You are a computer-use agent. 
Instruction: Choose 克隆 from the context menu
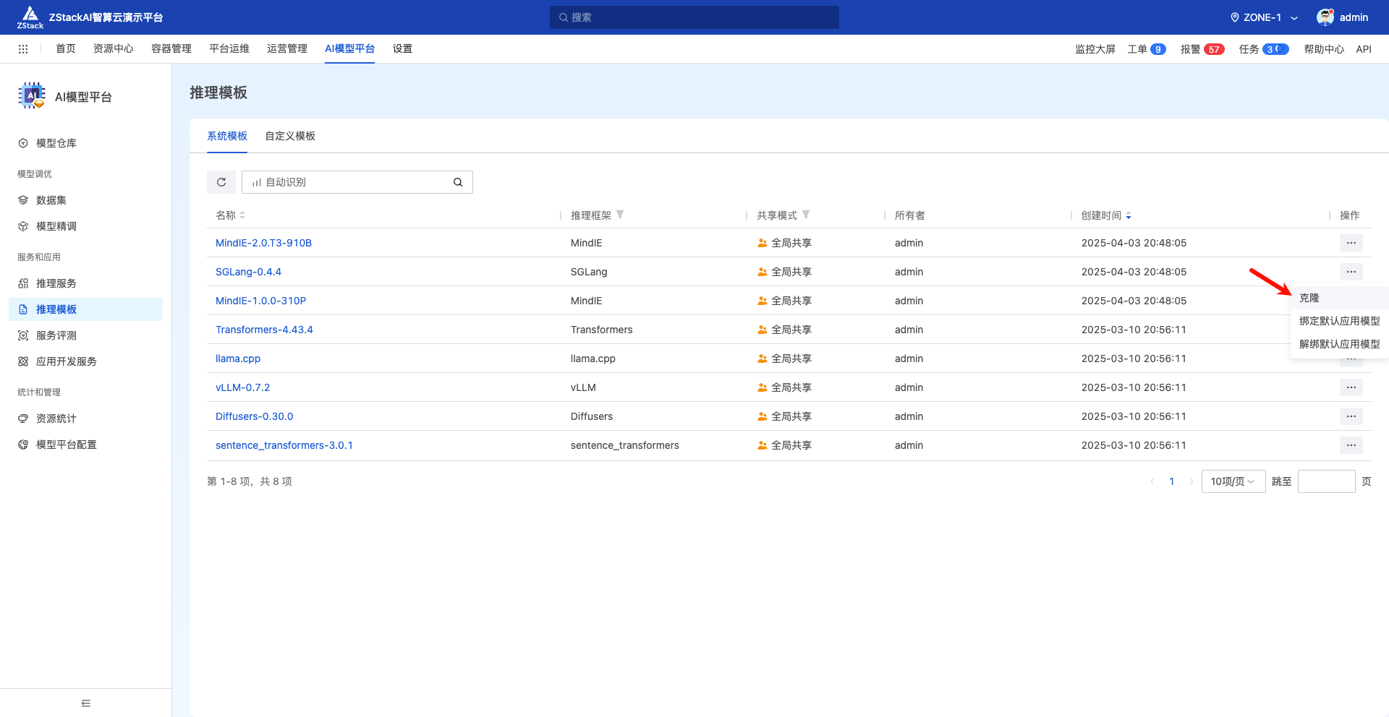point(1339,298)
